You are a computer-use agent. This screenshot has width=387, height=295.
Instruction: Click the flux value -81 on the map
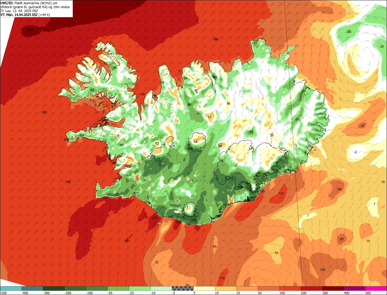tap(189, 105)
